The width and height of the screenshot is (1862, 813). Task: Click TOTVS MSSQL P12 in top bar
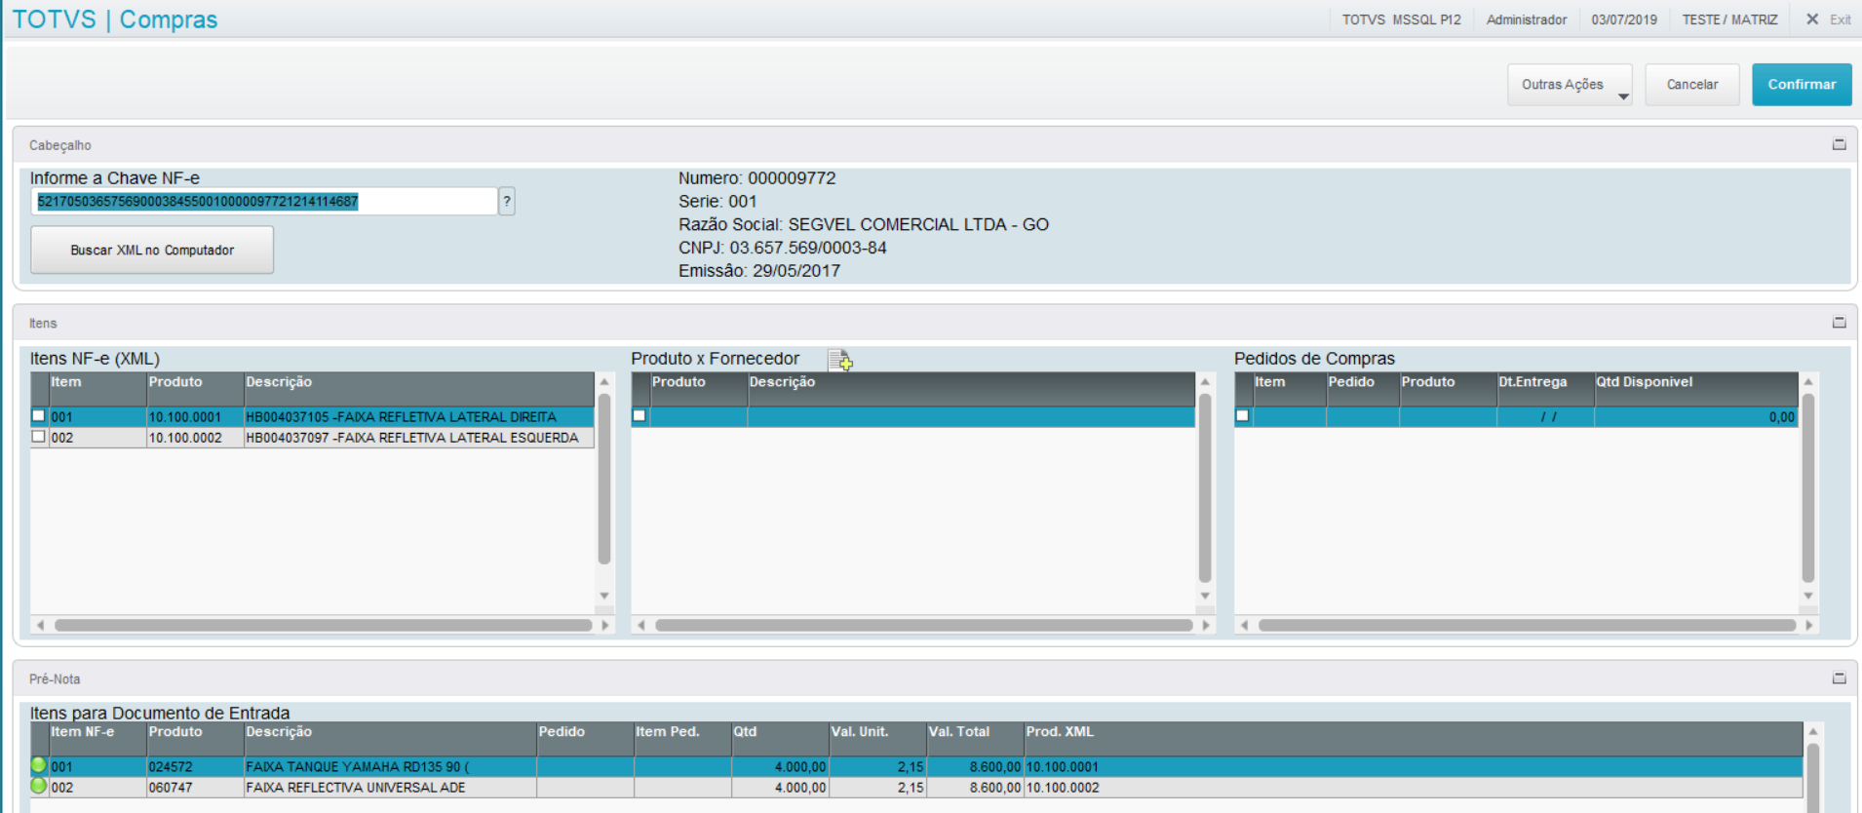[1401, 19]
